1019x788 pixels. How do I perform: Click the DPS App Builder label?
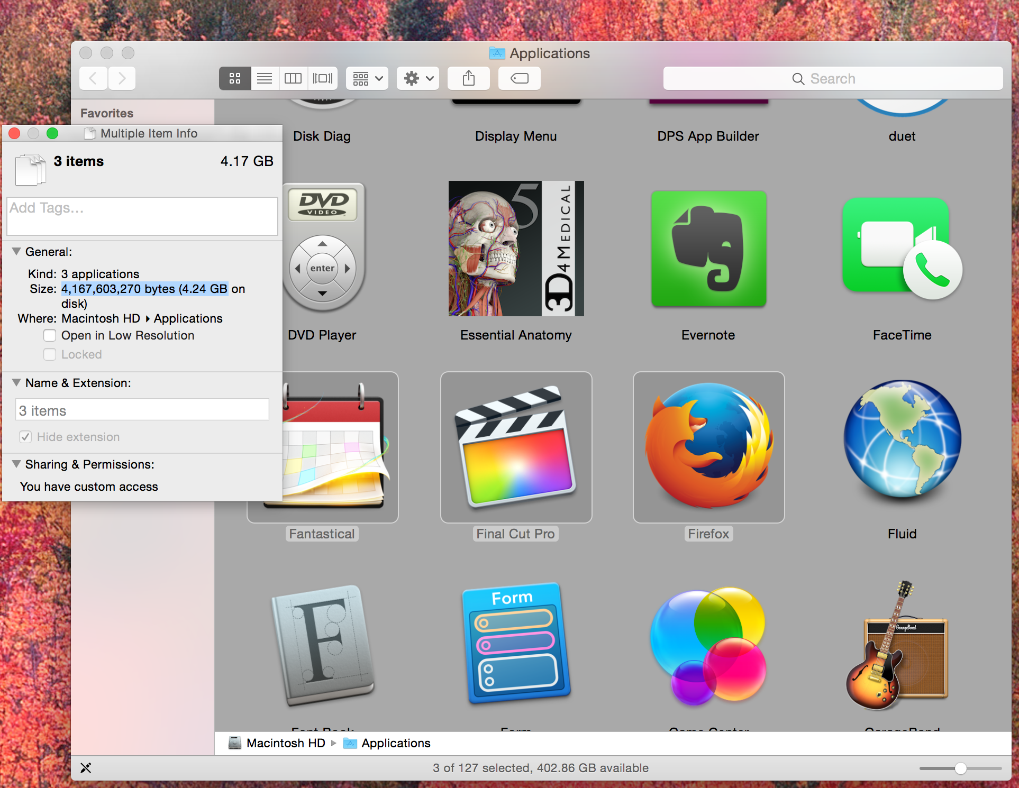[708, 136]
